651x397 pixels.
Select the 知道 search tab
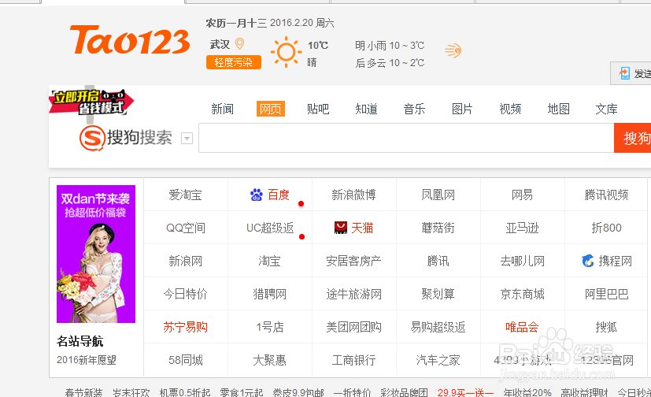coord(366,109)
